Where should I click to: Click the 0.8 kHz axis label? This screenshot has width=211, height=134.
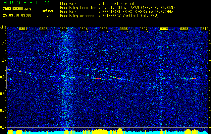(x=3, y=94)
